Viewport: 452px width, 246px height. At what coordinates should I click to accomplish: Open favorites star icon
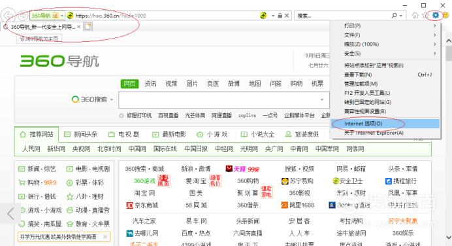(425, 15)
